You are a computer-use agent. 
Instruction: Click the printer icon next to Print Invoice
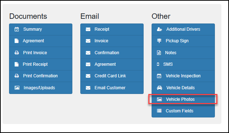coord(17,53)
